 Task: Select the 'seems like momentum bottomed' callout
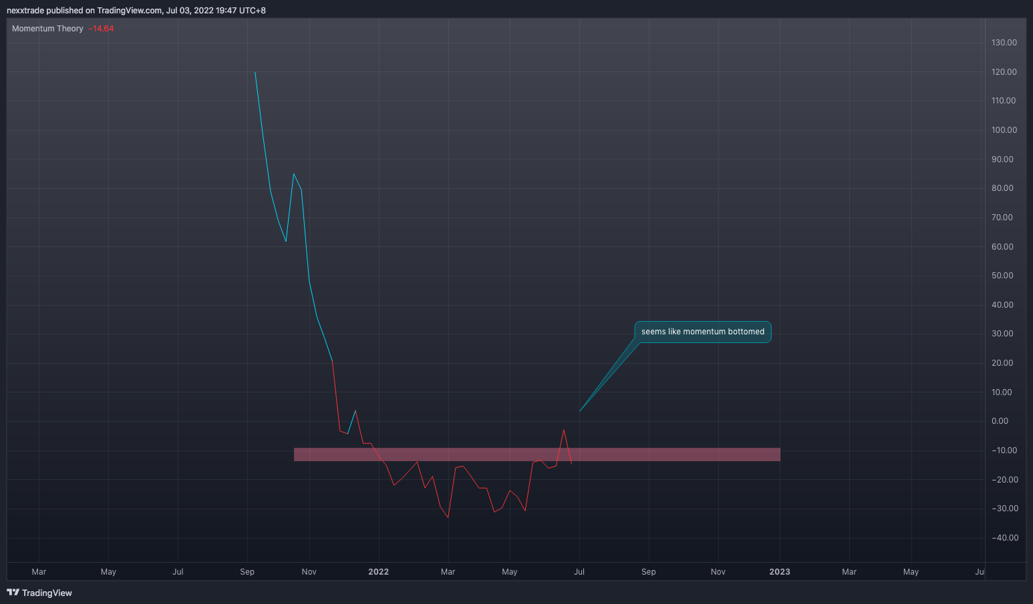(702, 332)
